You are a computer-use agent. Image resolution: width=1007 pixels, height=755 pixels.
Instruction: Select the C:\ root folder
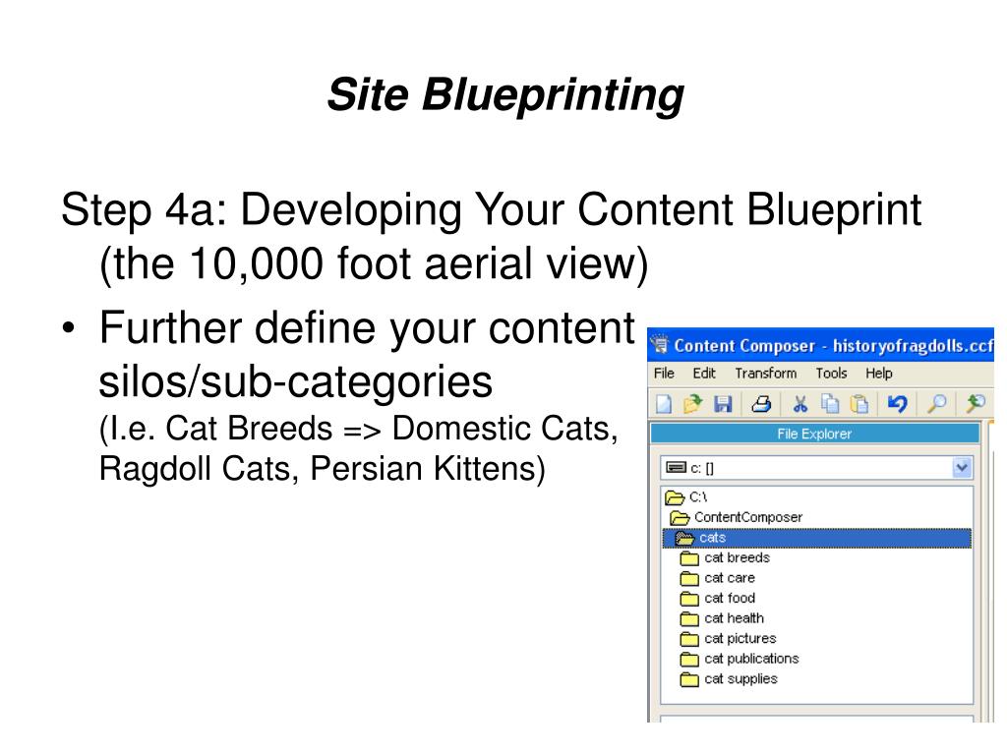click(x=685, y=496)
